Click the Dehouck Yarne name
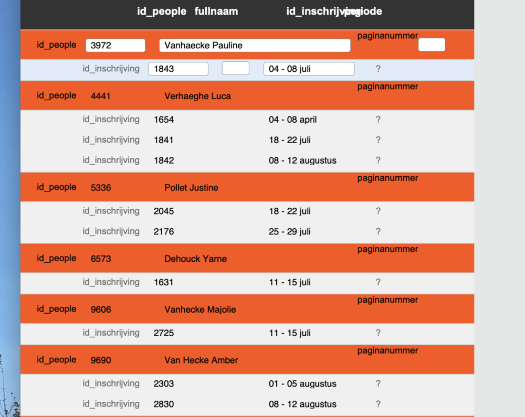Image resolution: width=525 pixels, height=417 pixels. 195,259
